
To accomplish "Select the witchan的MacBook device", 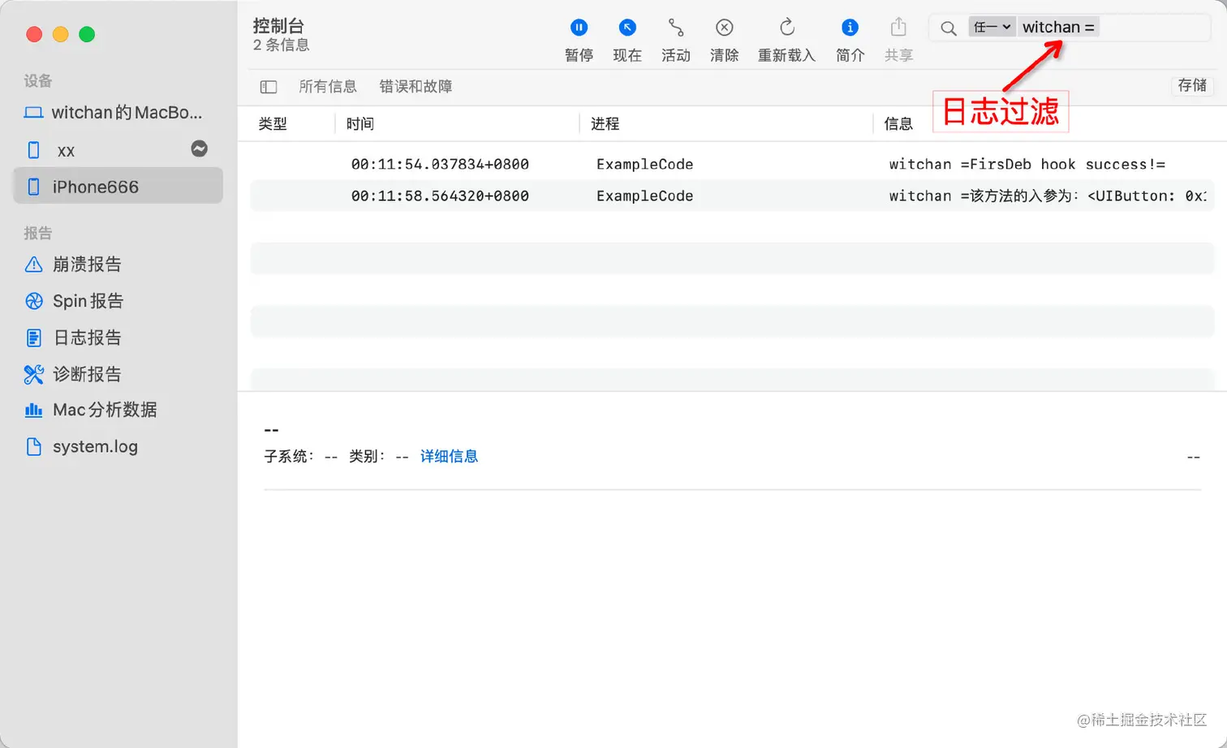I will click(118, 113).
